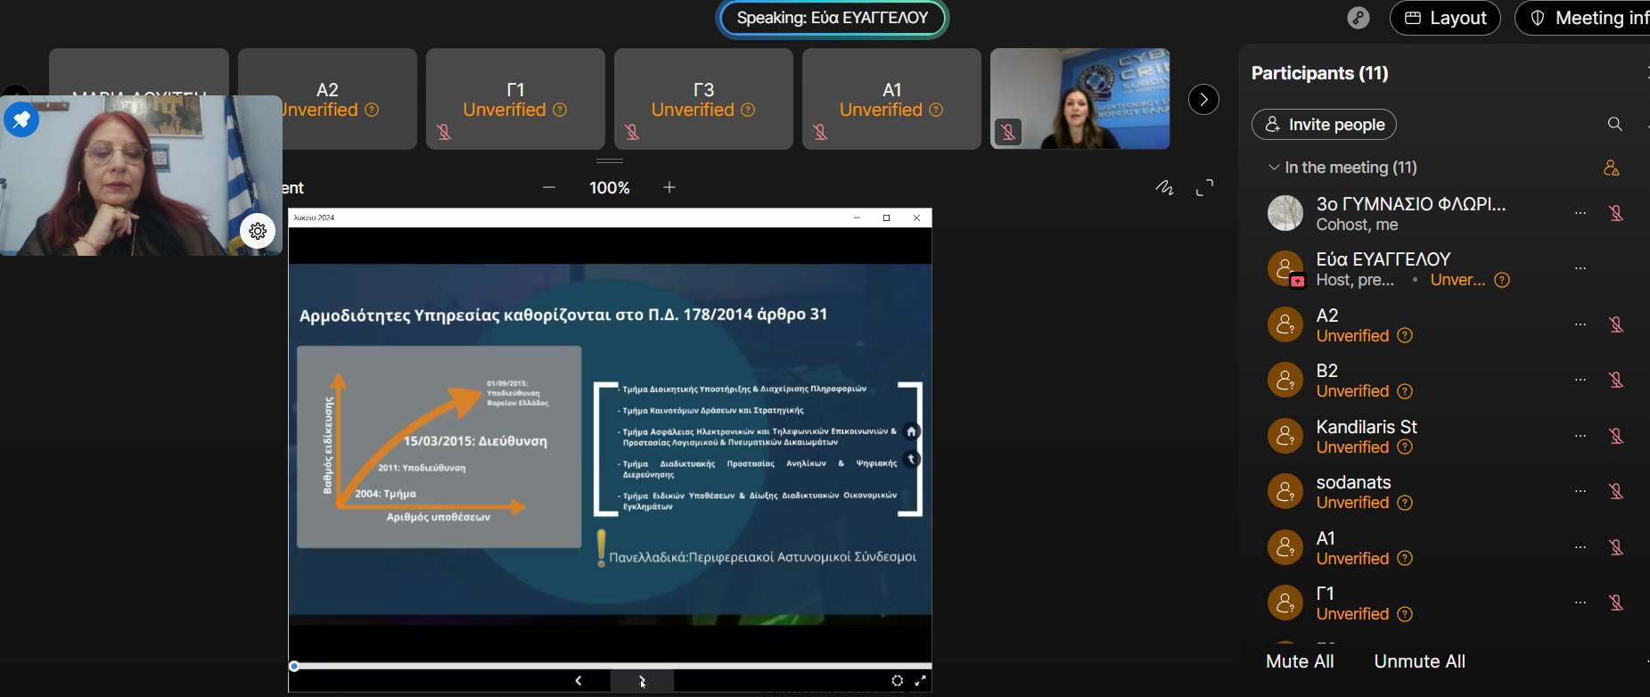The image size is (1650, 697).
Task: Click the link icon beside Layout
Action: pos(1358,18)
